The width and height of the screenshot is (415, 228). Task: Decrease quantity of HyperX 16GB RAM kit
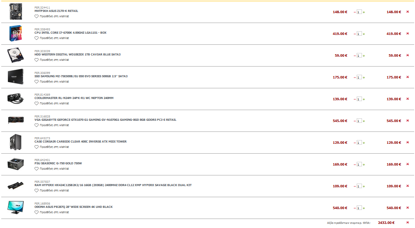click(x=355, y=186)
